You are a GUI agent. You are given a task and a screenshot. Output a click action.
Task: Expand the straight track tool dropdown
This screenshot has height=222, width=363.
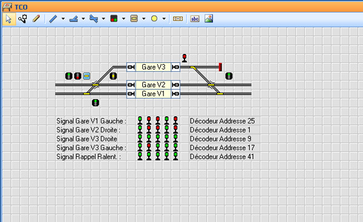coord(63,19)
